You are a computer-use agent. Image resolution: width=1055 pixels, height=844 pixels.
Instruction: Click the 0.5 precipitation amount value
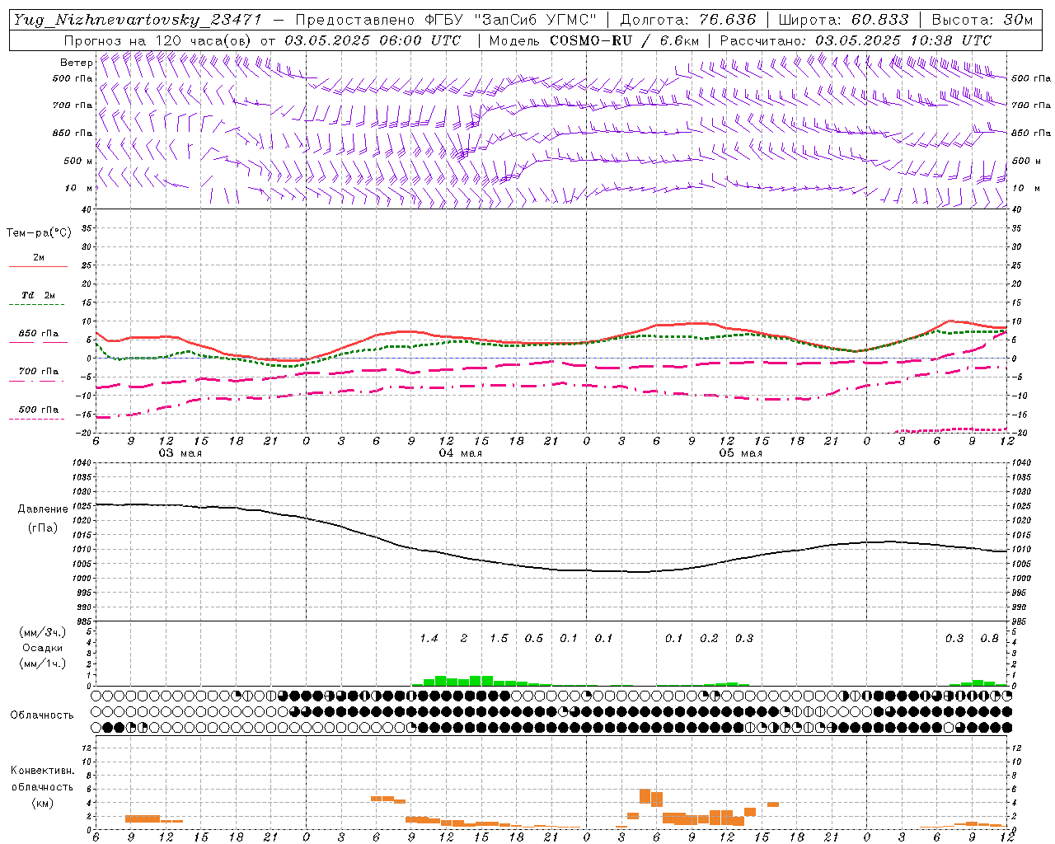click(x=534, y=639)
